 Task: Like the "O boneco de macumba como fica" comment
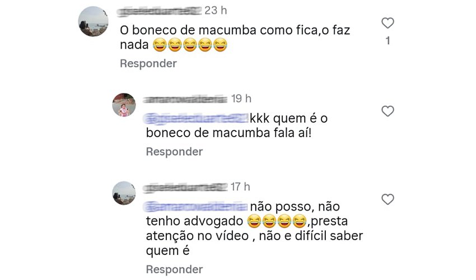(x=388, y=23)
